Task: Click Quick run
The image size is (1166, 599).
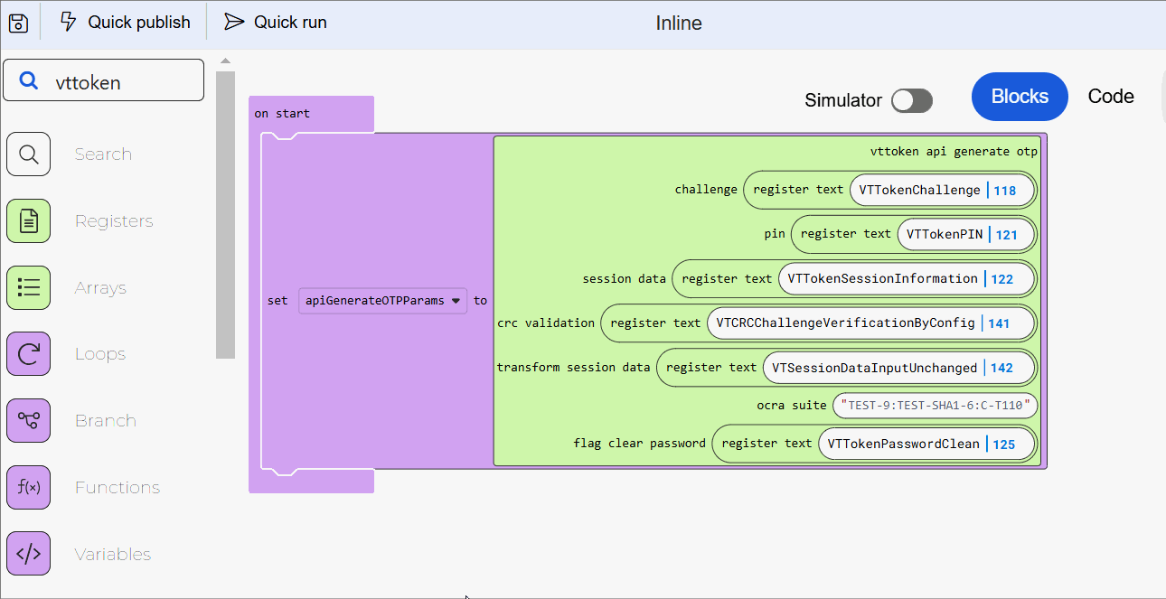Action: pyautogui.click(x=276, y=23)
